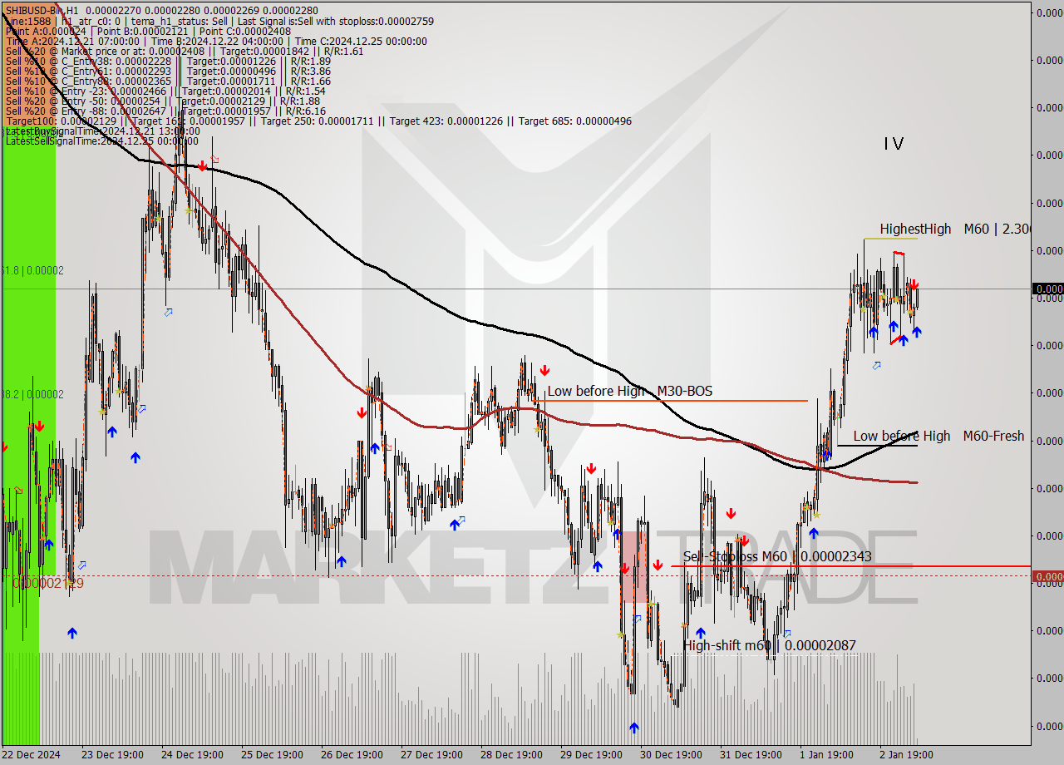Click the red sell arrow near the 24 Dec peak

202,166
